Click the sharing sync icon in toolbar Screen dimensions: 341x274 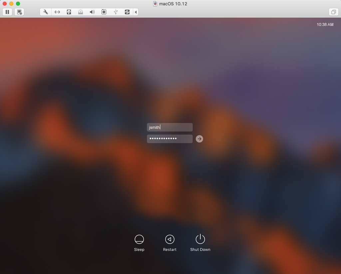[x=127, y=12]
